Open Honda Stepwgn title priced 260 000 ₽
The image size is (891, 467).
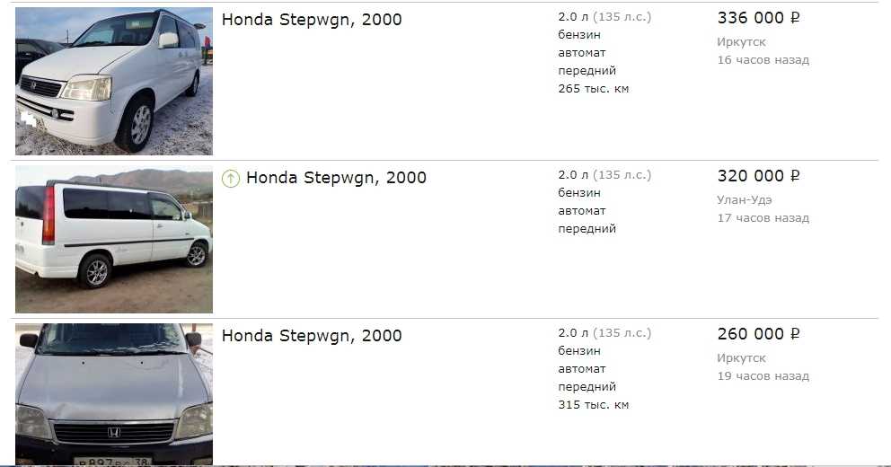312,336
